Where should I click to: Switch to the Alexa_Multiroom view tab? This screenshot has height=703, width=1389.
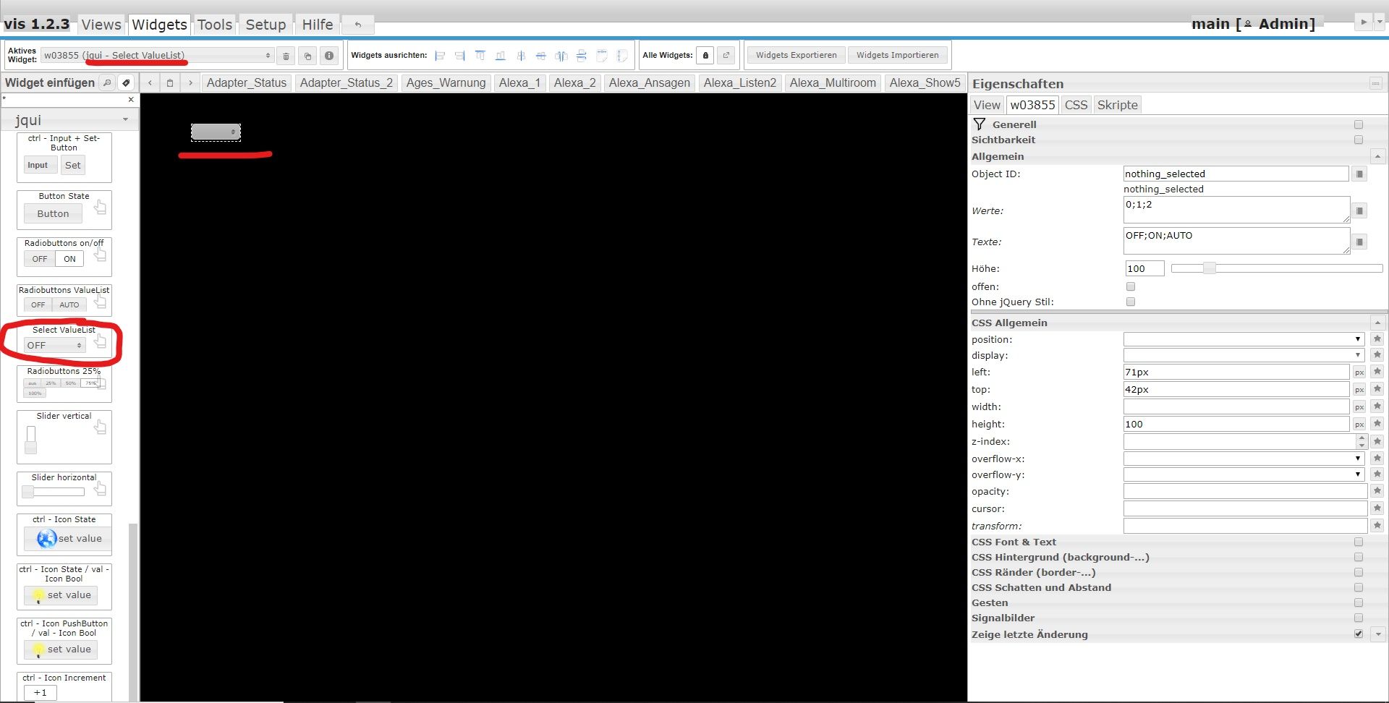[x=833, y=83]
